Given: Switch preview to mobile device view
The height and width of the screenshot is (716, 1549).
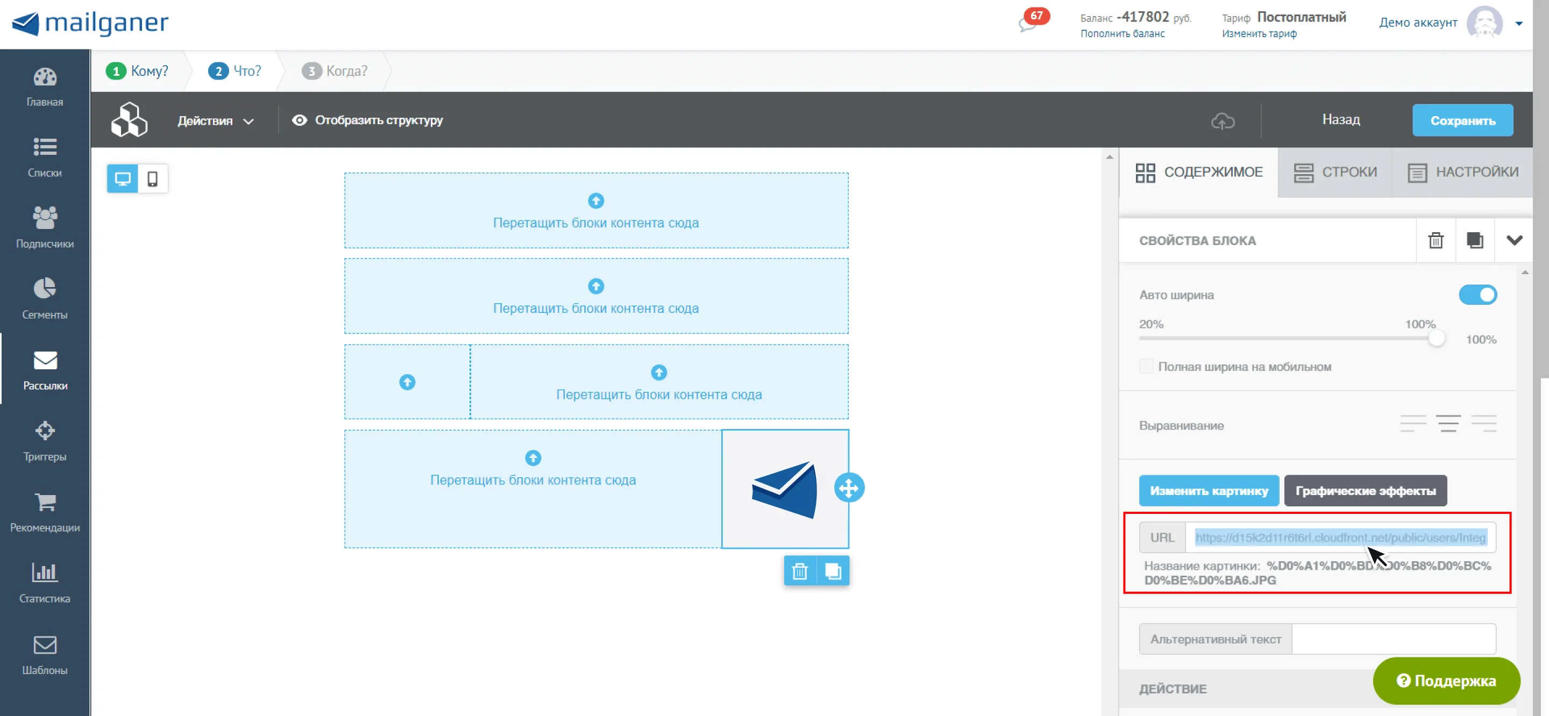Looking at the screenshot, I should [x=153, y=178].
